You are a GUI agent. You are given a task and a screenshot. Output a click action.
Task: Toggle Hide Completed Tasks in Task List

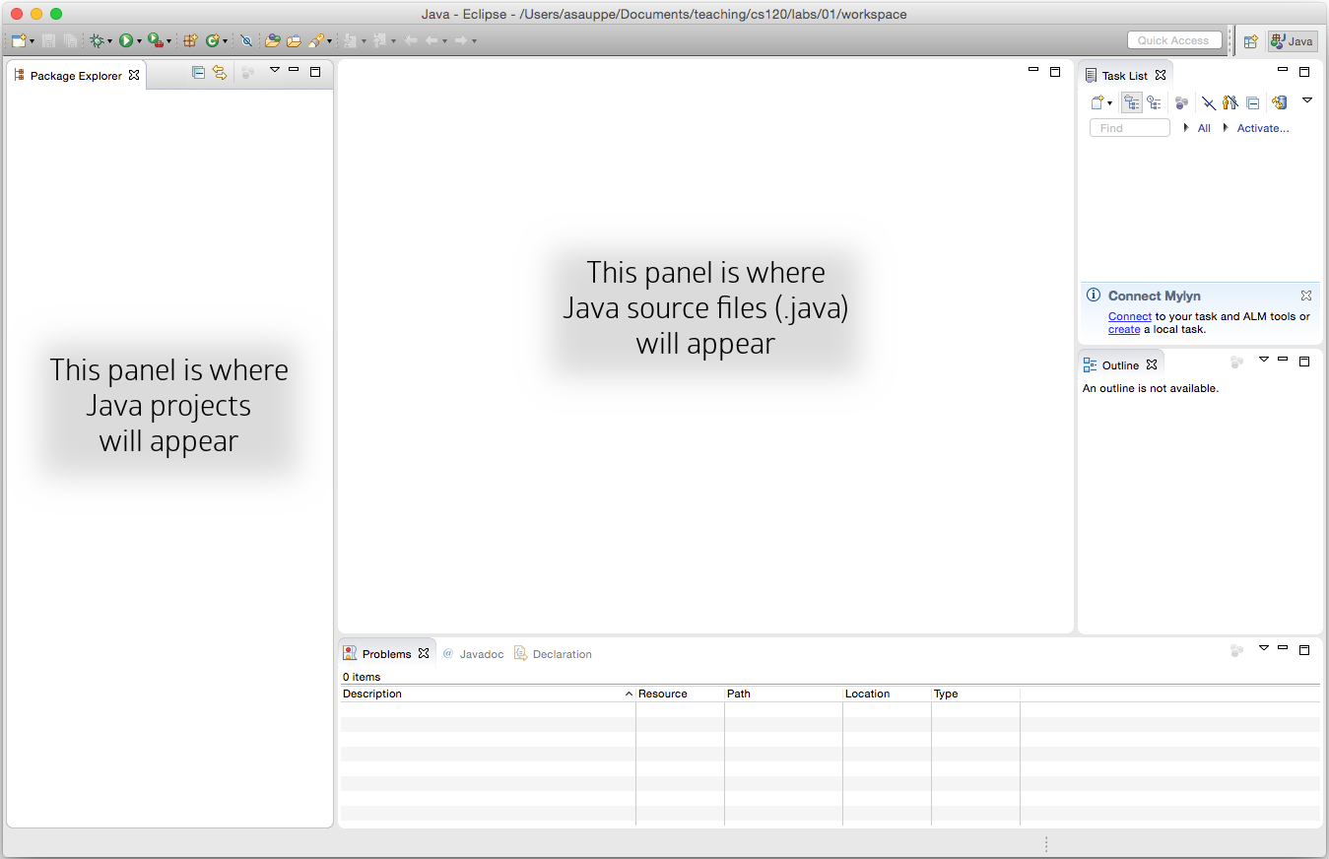pos(1208,102)
